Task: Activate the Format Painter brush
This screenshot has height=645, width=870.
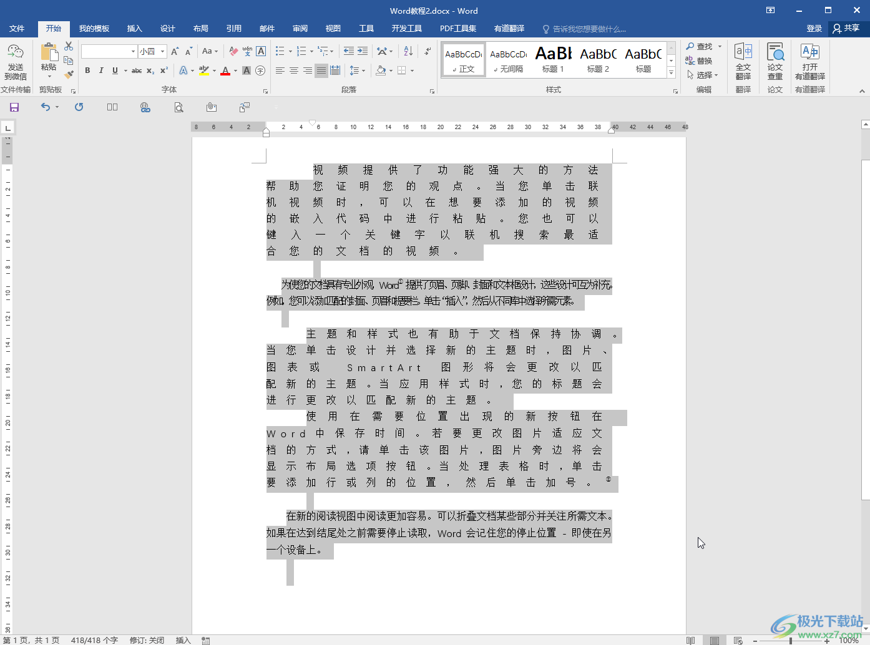Action: 69,74
